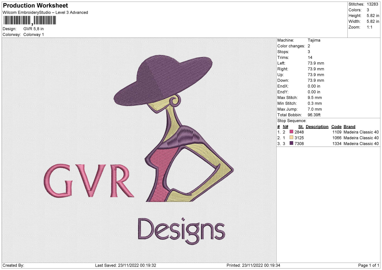Click the embroidered design preview image
Image resolution: width=382 pixels, height=270 pixels.
pyautogui.click(x=139, y=150)
